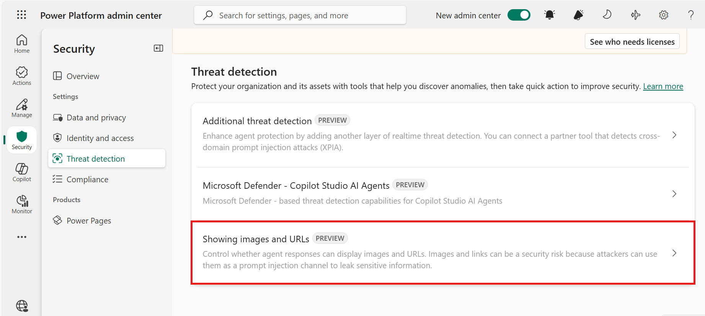This screenshot has width=705, height=316.
Task: Click the magnifier search icon
Action: 208,15
